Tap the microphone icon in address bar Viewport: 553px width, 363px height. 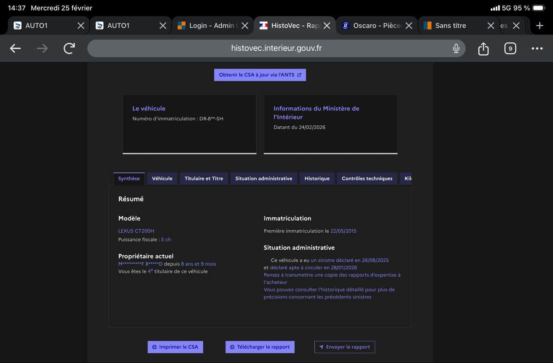pyautogui.click(x=456, y=48)
